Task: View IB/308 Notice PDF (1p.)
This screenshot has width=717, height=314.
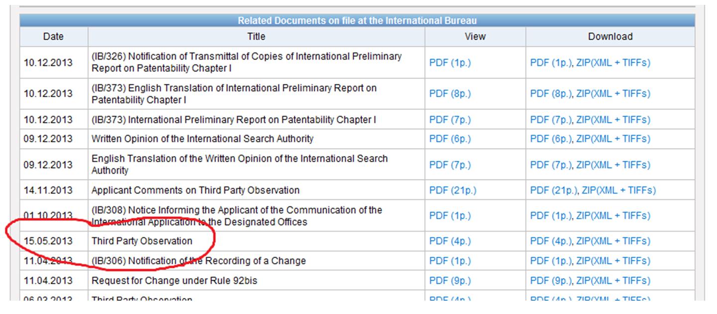Action: (449, 216)
